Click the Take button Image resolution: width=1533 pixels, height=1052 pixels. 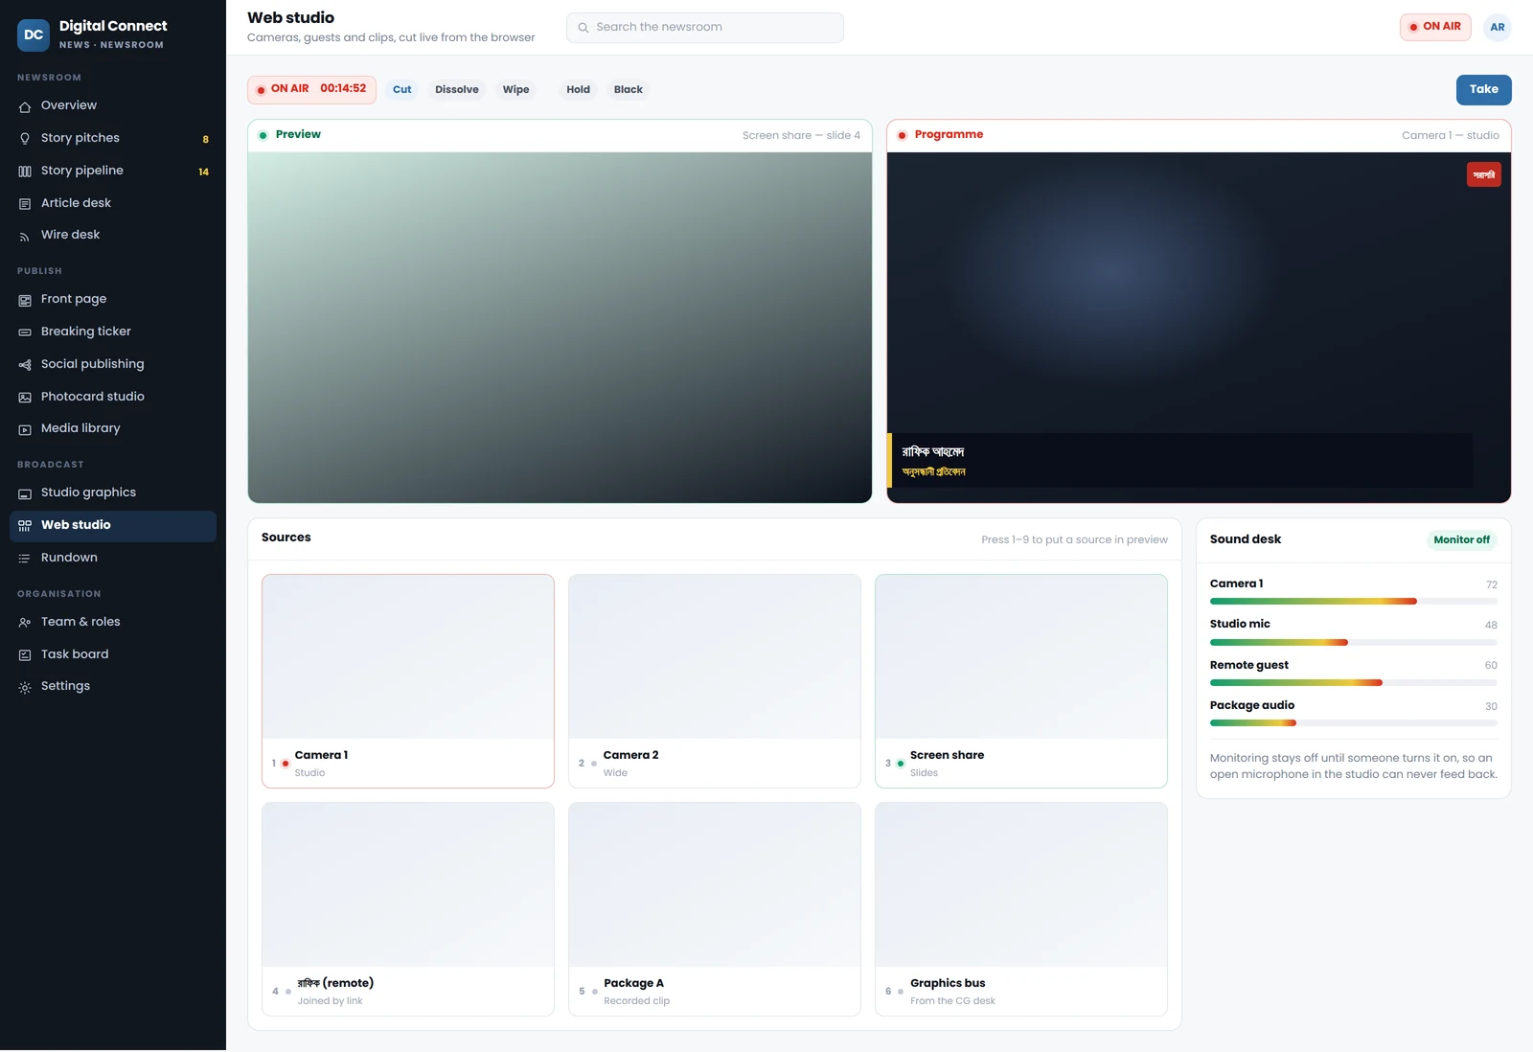click(1483, 89)
